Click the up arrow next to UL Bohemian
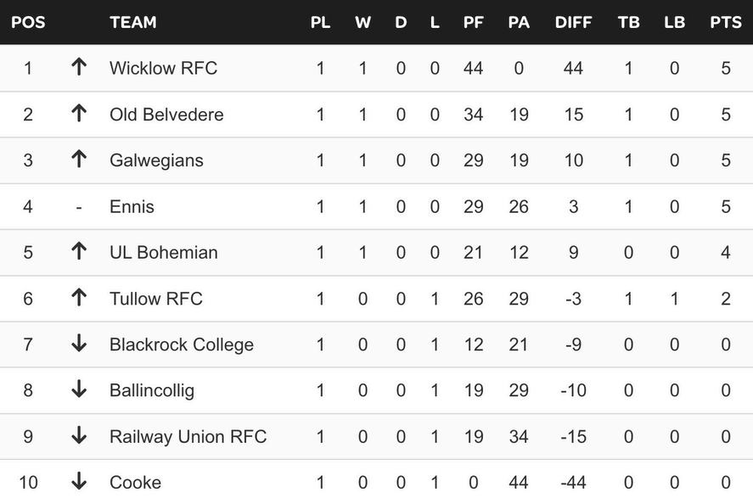Viewport: 753px width, 504px height. point(79,252)
